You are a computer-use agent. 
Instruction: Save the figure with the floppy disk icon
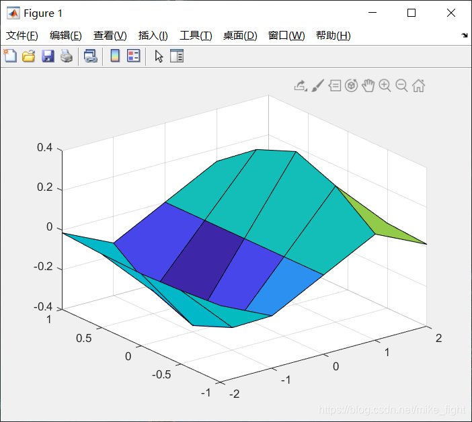click(x=48, y=56)
